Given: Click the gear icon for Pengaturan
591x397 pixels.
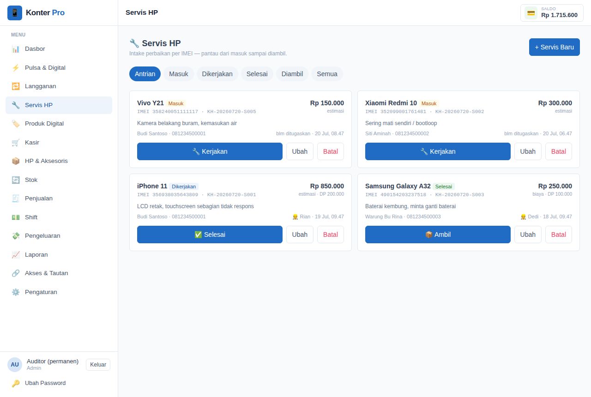Looking at the screenshot, I should pyautogui.click(x=16, y=292).
